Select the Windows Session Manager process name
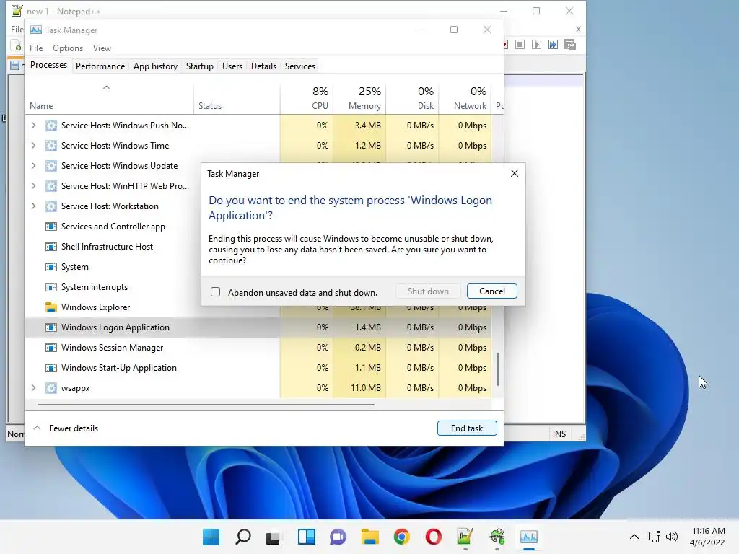Screen dimensions: 739x554 tap(112, 348)
